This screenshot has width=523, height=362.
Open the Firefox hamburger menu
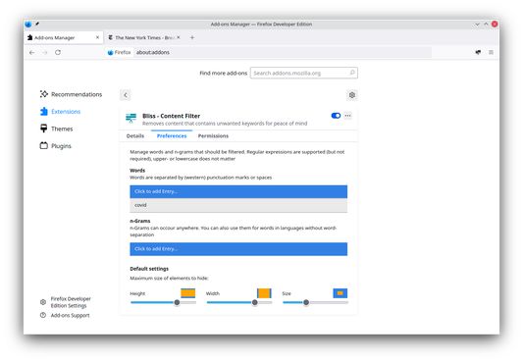coord(491,52)
